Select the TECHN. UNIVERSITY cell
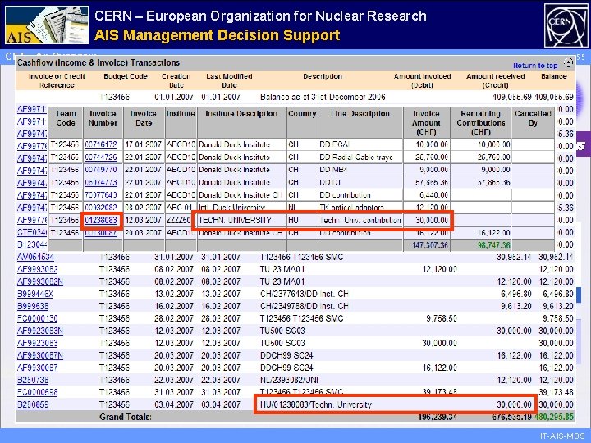The height and width of the screenshot is (443, 591). pos(241,221)
